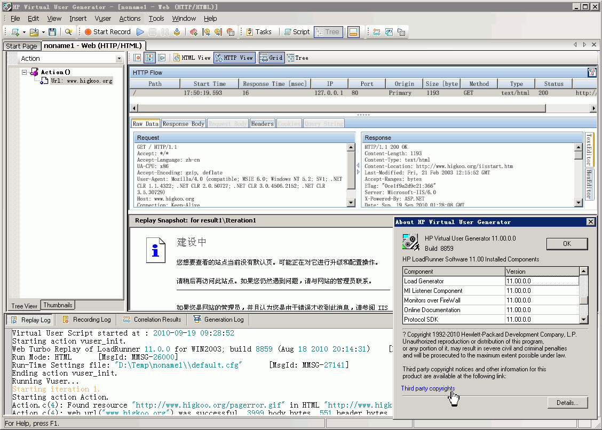Viewport: 602px width, 430px height.
Task: Open the New Script dropdown arrow
Action: coord(24,32)
